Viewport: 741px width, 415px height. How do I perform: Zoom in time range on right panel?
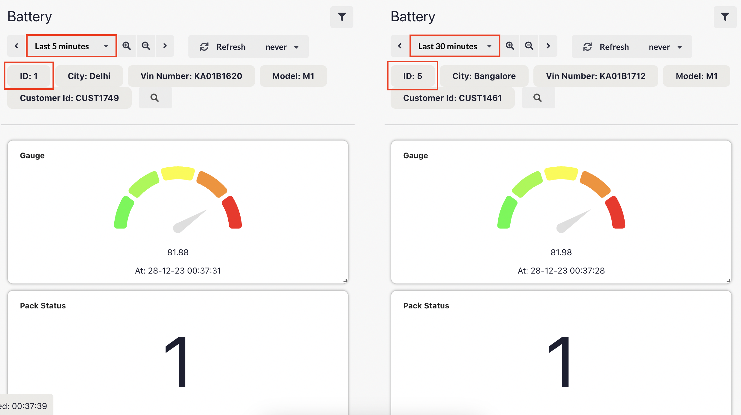pos(510,46)
